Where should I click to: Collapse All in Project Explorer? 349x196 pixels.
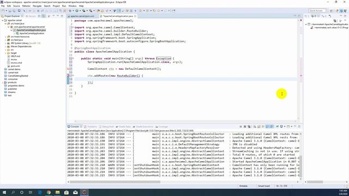[39, 16]
